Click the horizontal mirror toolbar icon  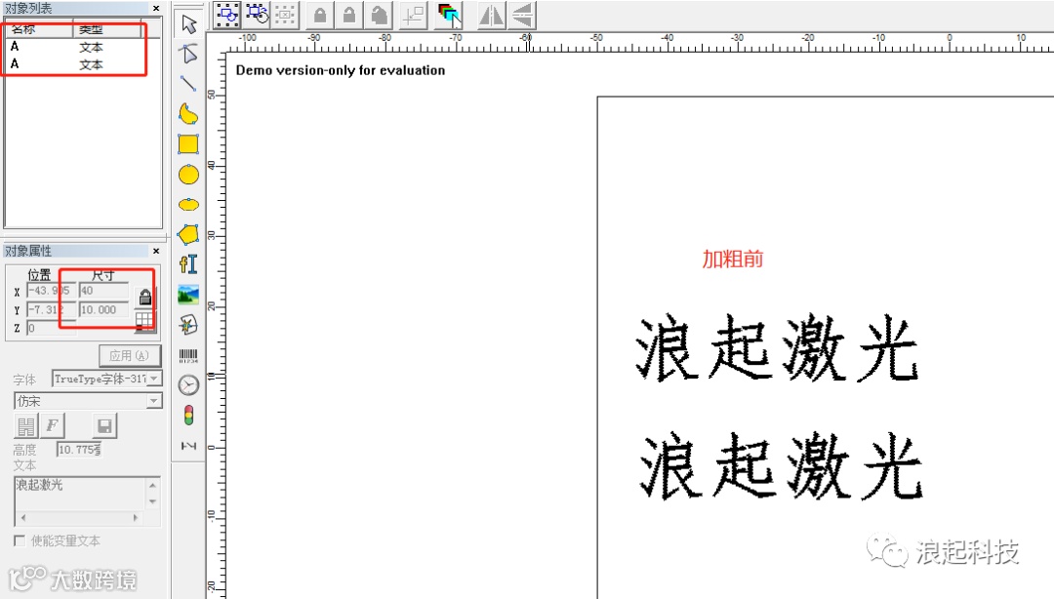(x=491, y=15)
